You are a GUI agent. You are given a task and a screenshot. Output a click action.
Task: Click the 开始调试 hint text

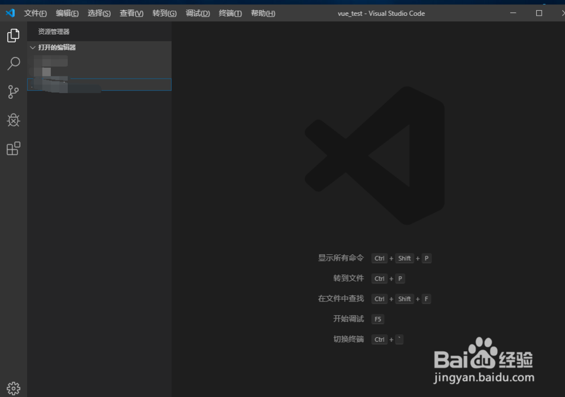[349, 319]
